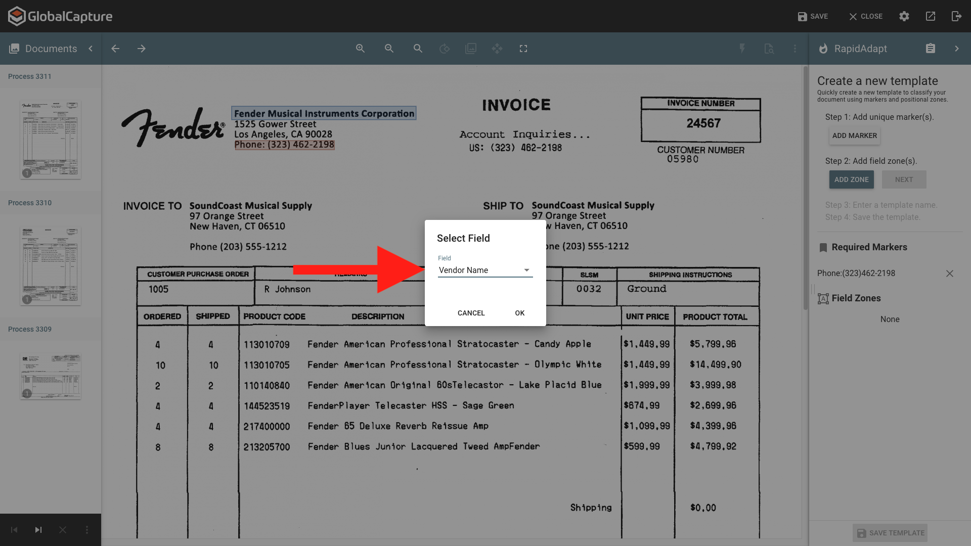Open the Vendor Name field dropdown
The height and width of the screenshot is (546, 971).
point(485,270)
